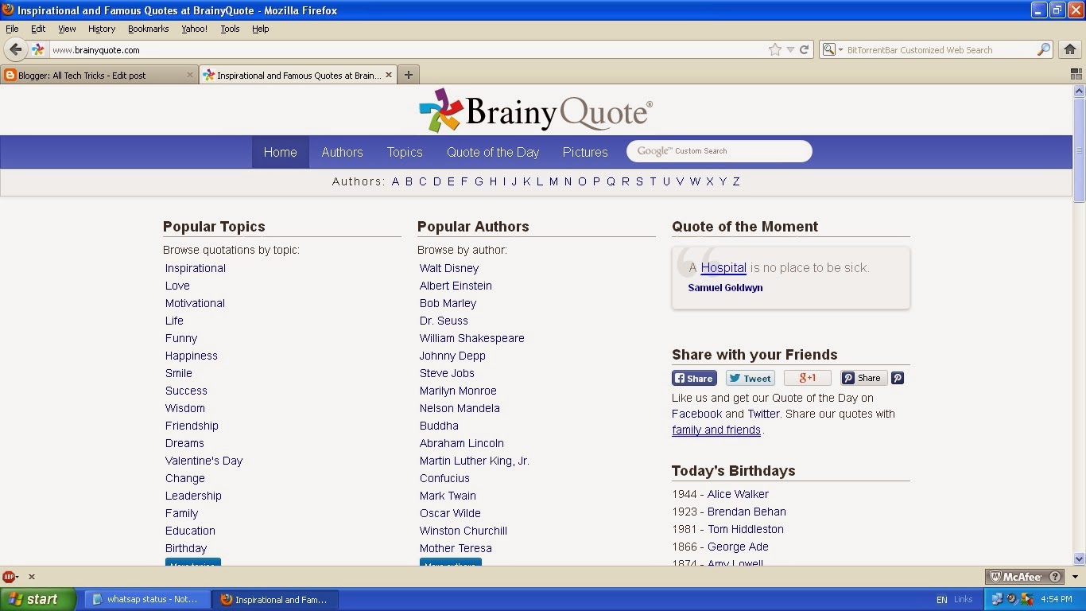Bookmark this page with the star icon

[775, 49]
